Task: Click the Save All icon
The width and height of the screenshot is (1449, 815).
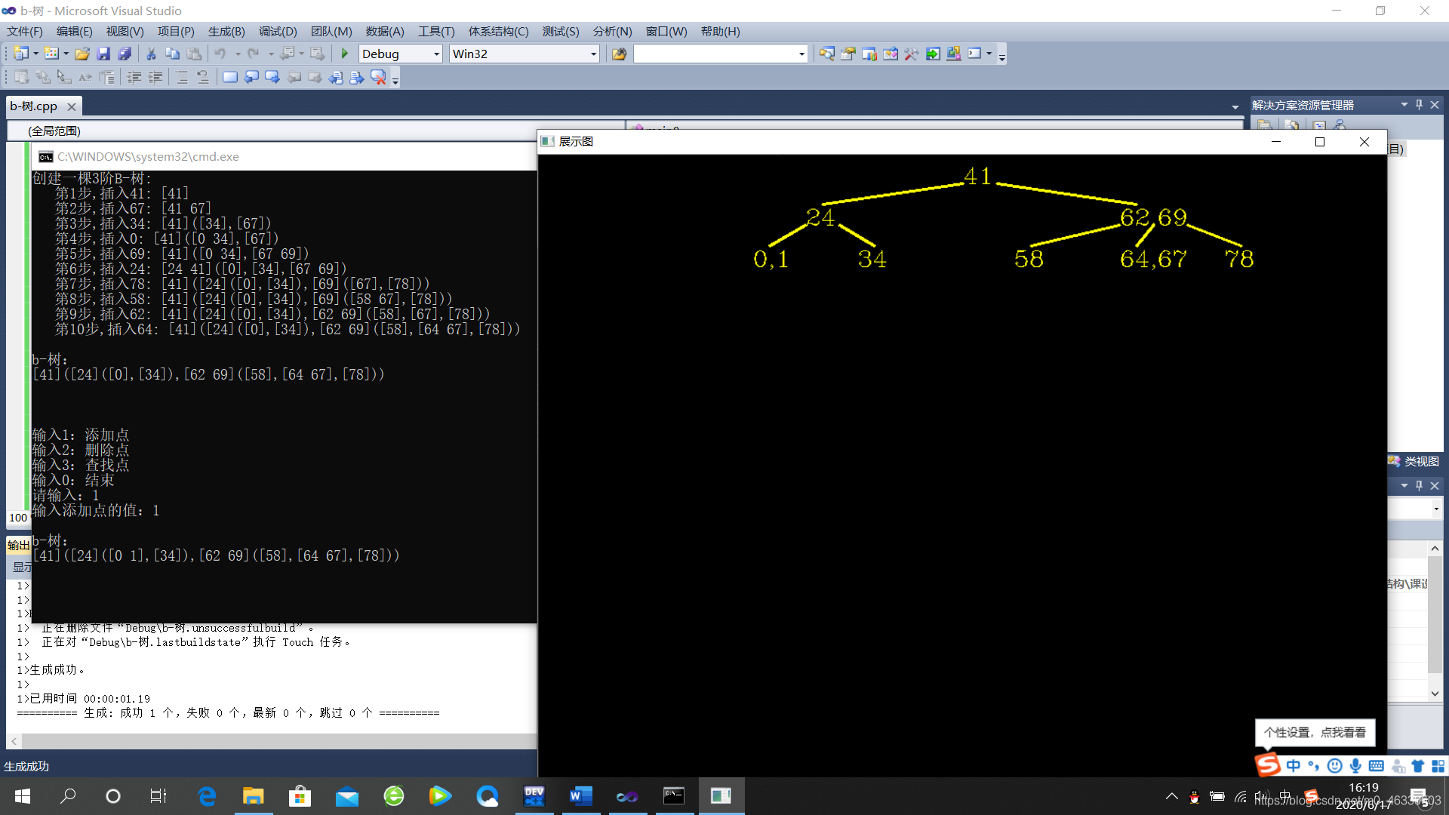Action: tap(125, 54)
